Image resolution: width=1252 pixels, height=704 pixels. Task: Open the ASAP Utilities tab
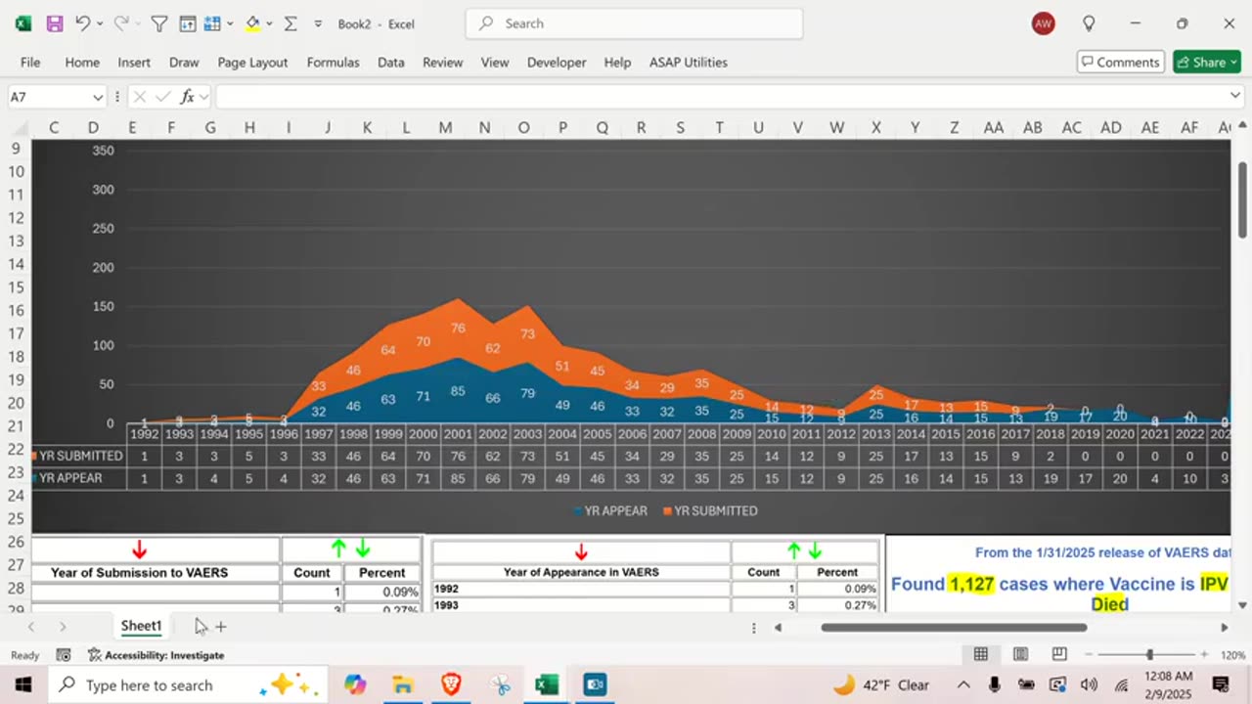pos(689,62)
